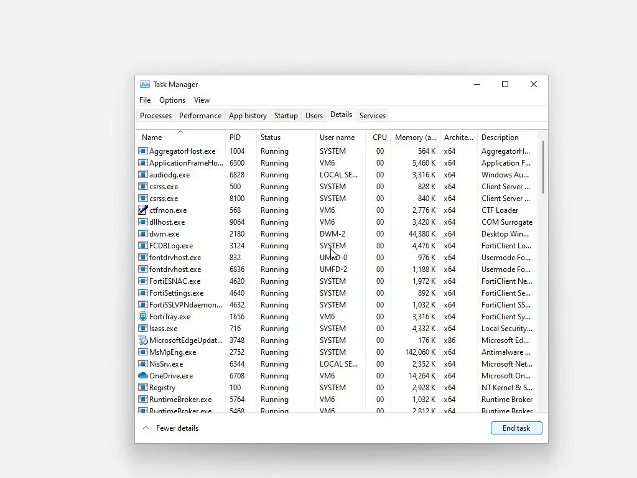Open the Options menu
This screenshot has height=478, width=637.
[172, 100]
